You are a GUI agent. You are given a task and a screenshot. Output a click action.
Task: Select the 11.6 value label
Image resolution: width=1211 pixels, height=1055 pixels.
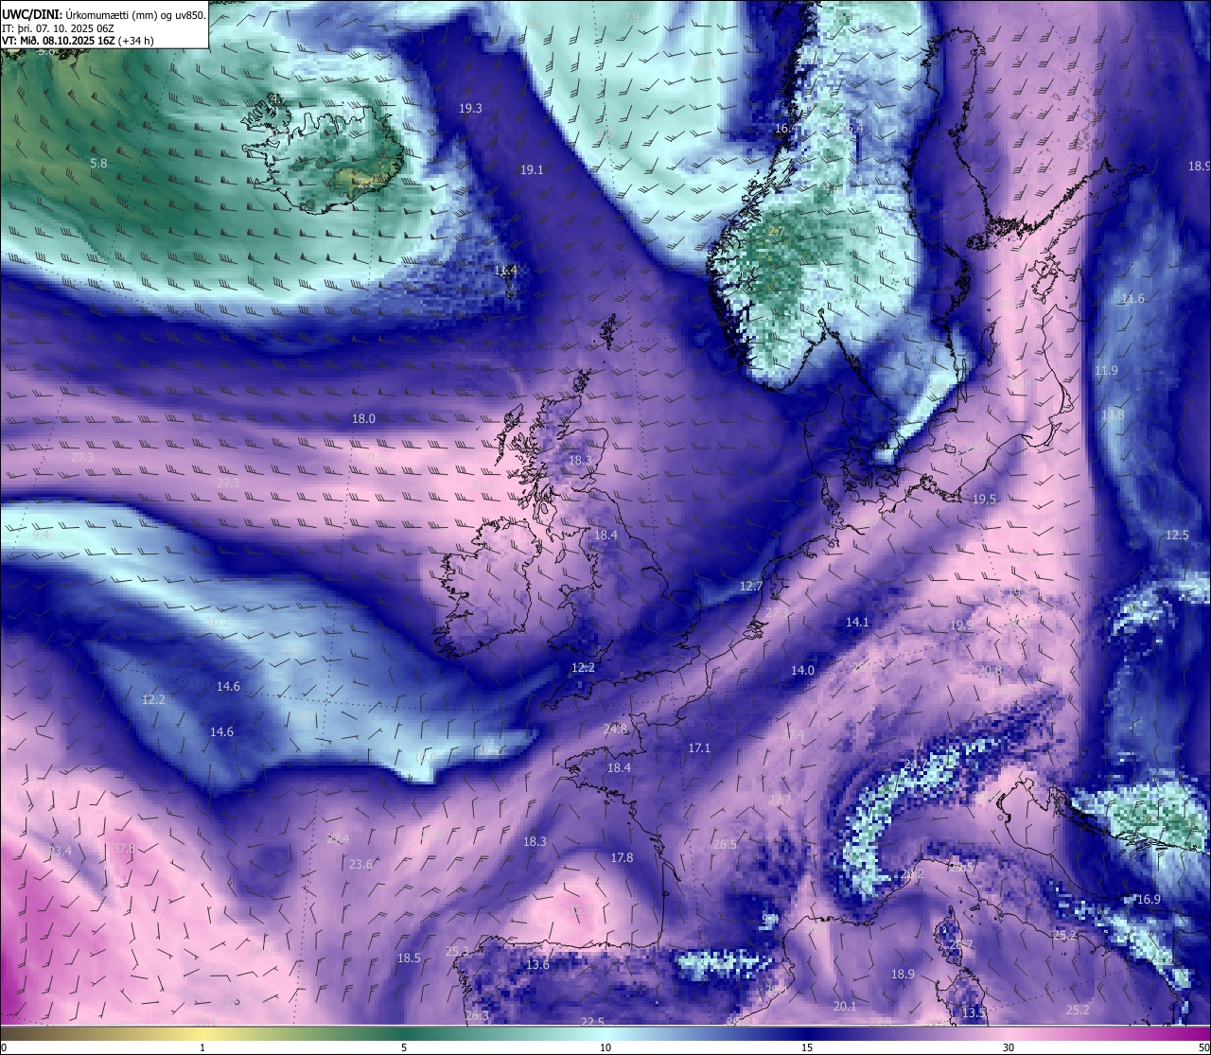click(1132, 299)
